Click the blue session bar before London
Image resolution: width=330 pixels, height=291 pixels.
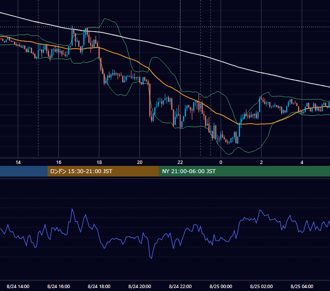(24, 171)
